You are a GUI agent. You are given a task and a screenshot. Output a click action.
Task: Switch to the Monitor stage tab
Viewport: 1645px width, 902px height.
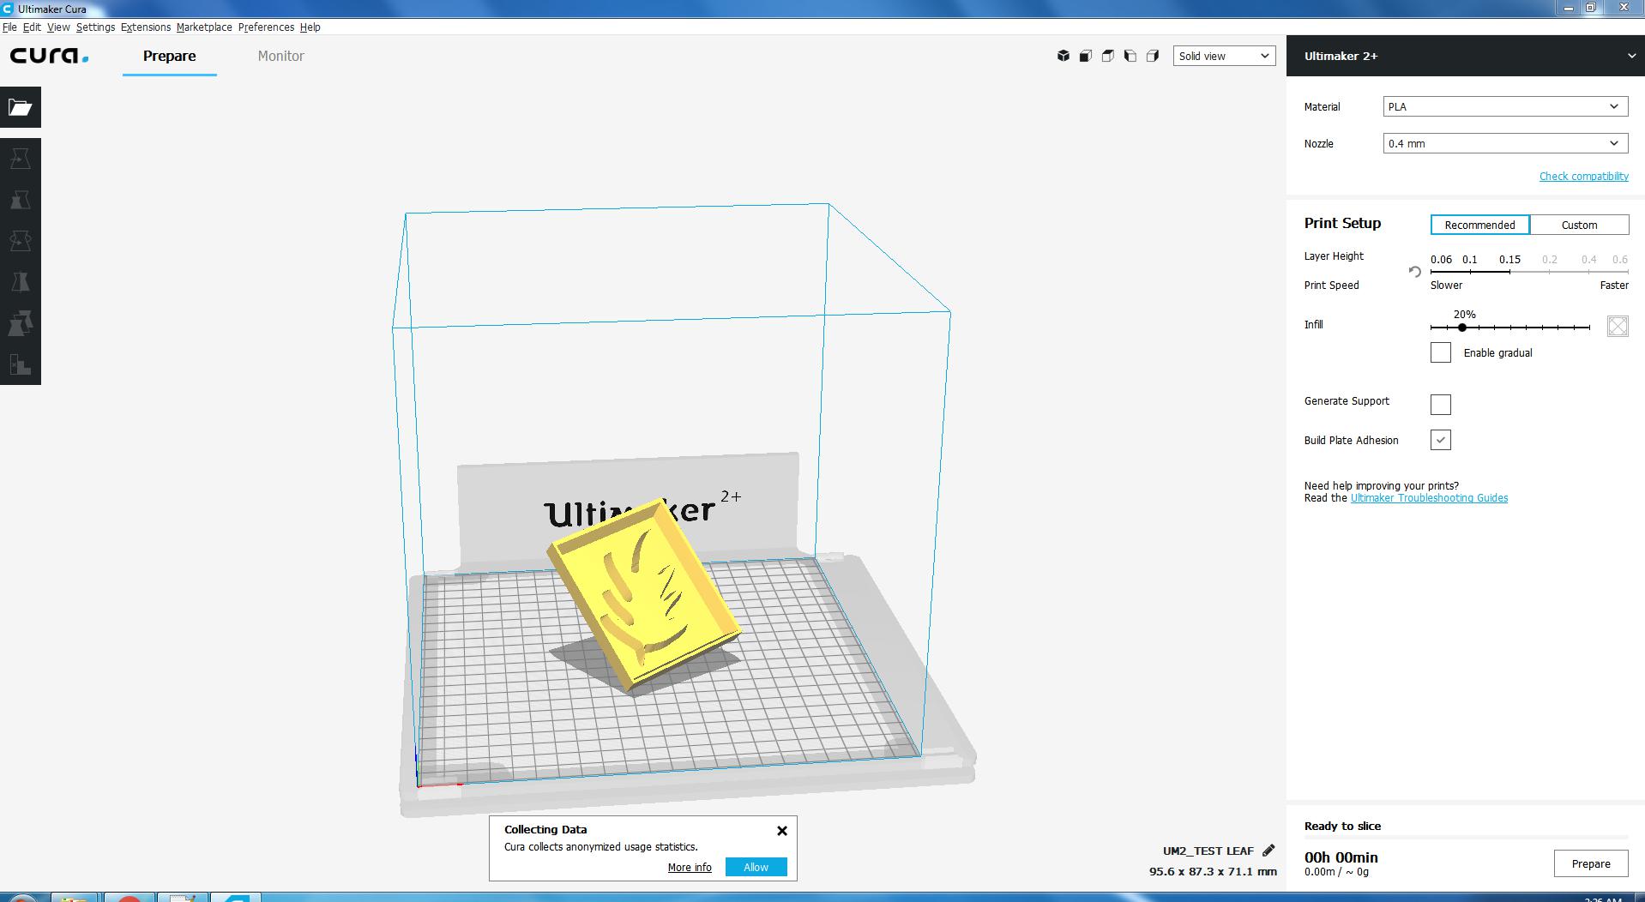pyautogui.click(x=281, y=56)
